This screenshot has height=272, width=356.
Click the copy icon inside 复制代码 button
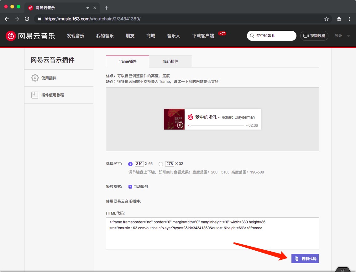[x=297, y=258]
